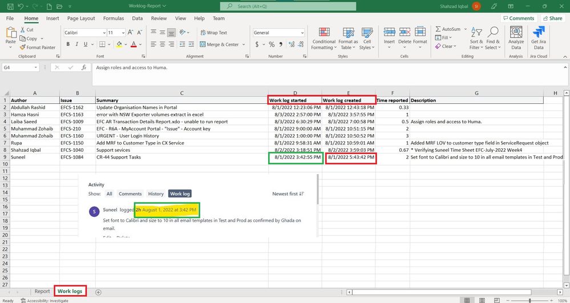The image size is (570, 303).
Task: Click the Name Box showing G4
Action: click(18, 67)
